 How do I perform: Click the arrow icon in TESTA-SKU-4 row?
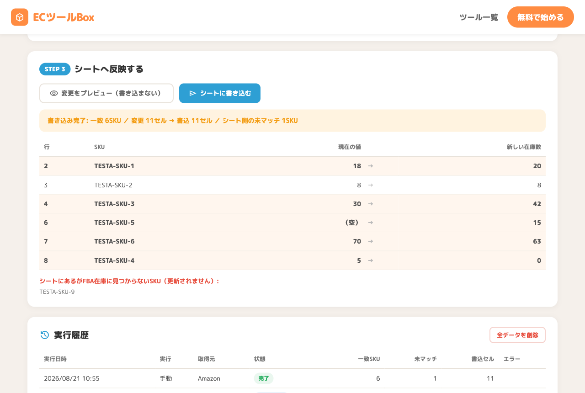(x=371, y=260)
